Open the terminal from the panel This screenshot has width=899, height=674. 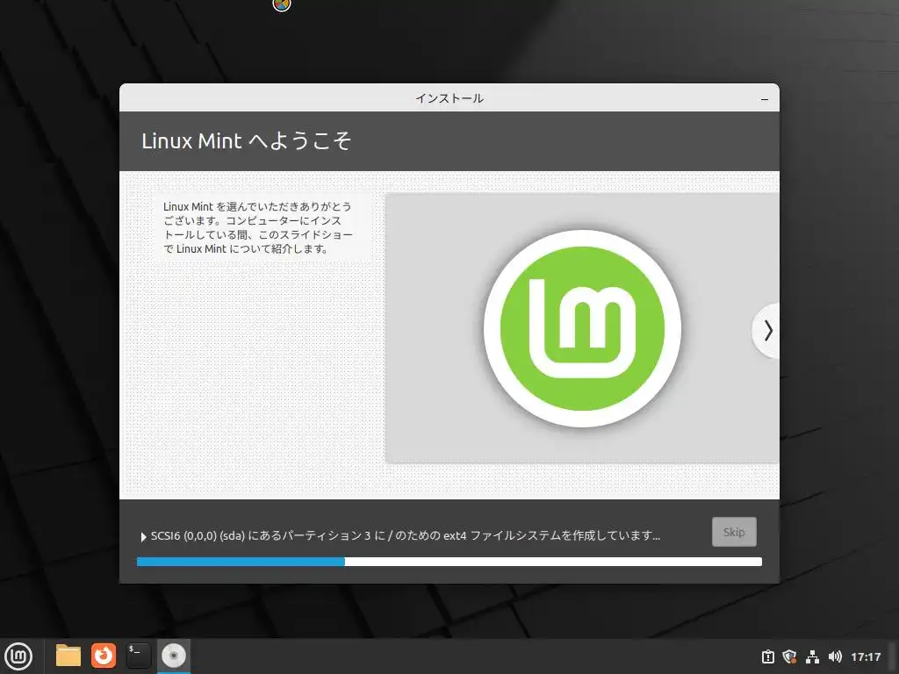(138, 656)
